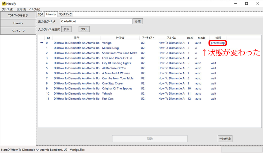263x153 pixels.
Task: Click the blue arrow indicator on row 0
Action: click(x=41, y=43)
